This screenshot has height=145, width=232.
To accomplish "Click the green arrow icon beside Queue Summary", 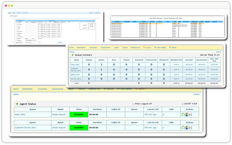I will [72, 55].
